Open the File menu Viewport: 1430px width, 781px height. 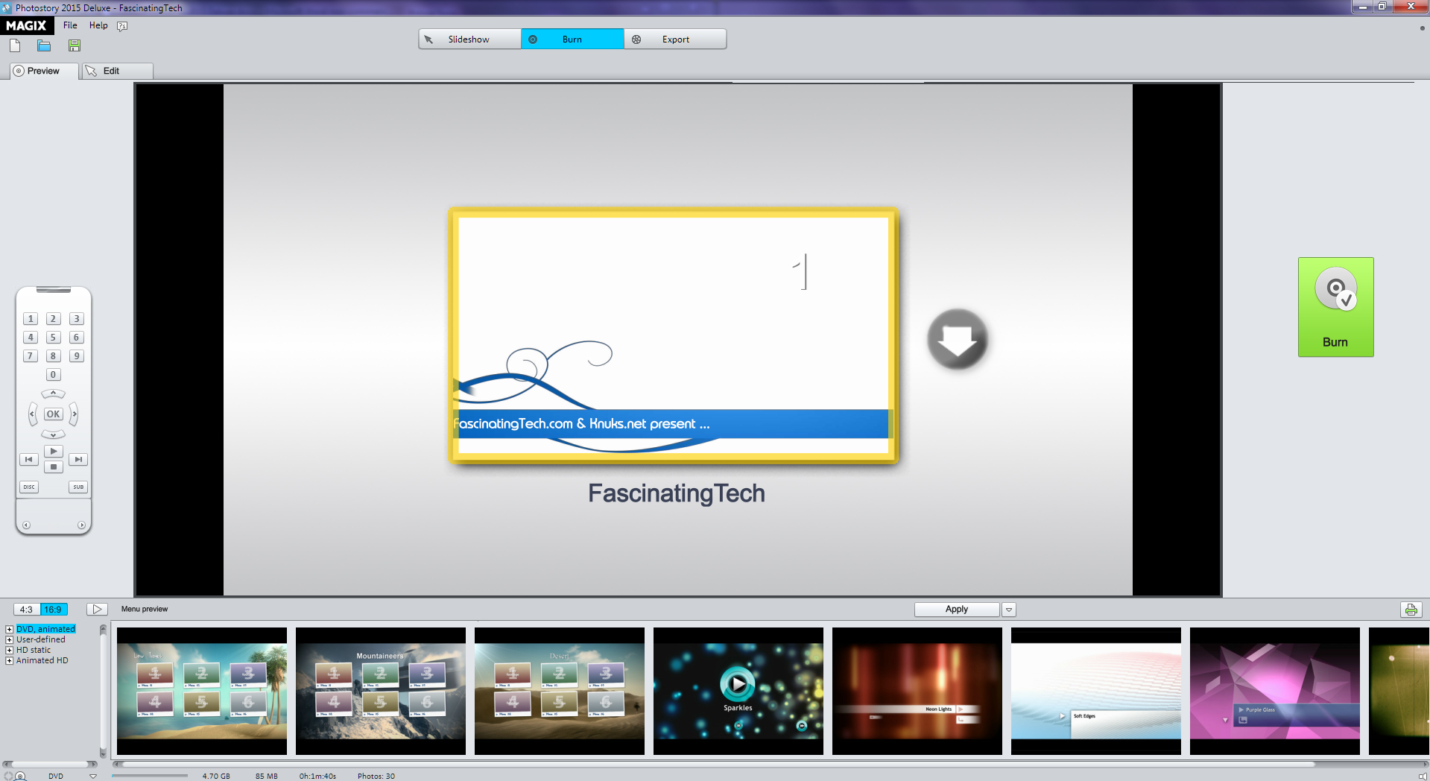70,25
